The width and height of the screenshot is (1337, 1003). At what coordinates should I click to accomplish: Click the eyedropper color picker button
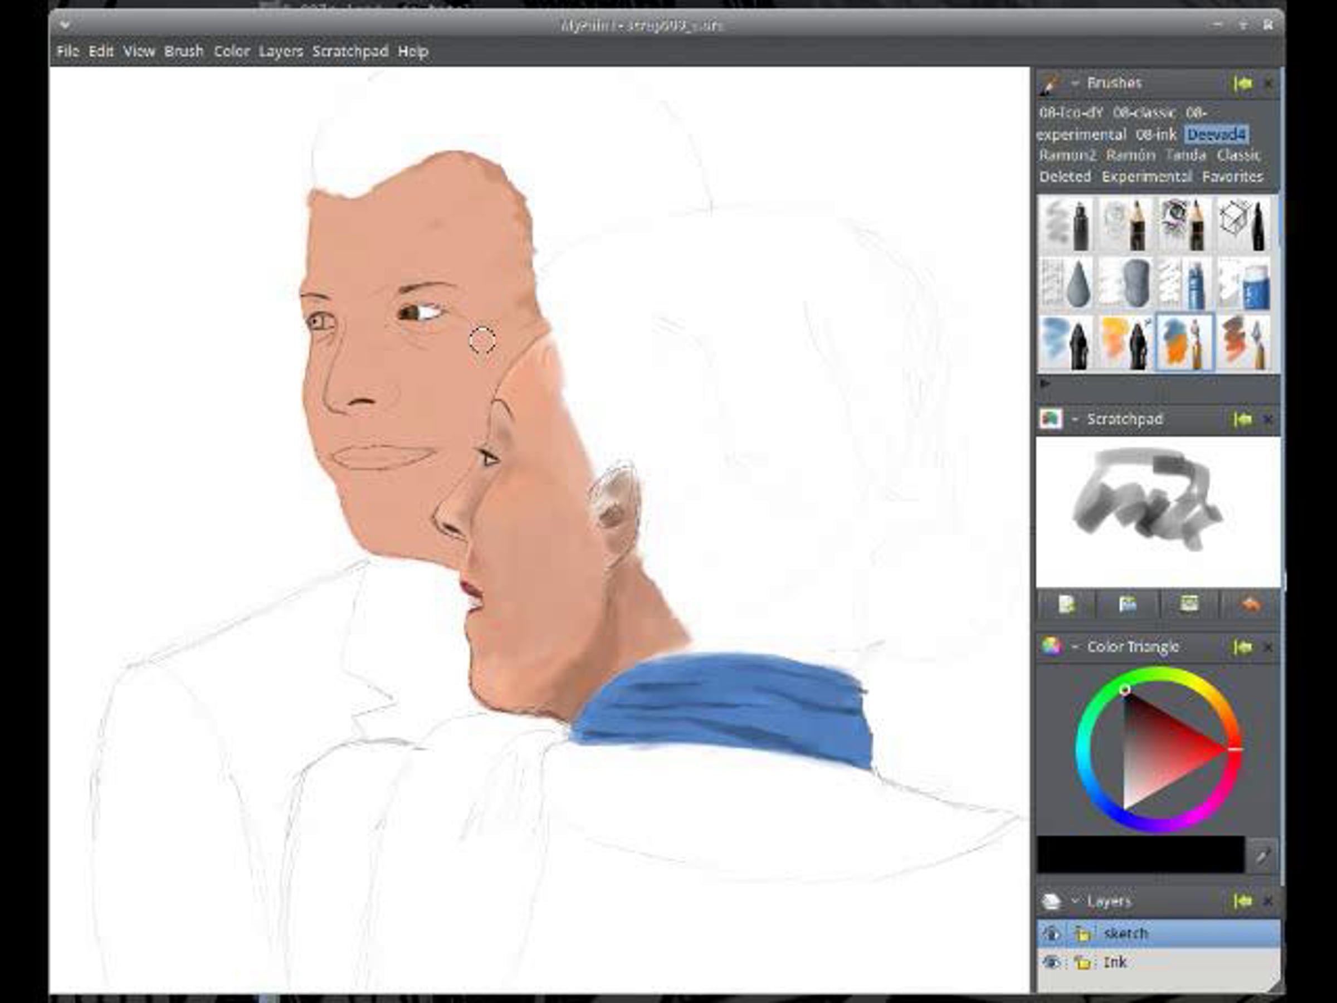(x=1262, y=855)
